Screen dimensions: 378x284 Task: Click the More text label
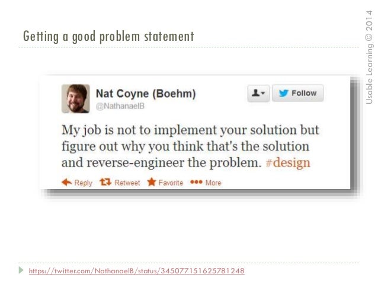pyautogui.click(x=213, y=183)
